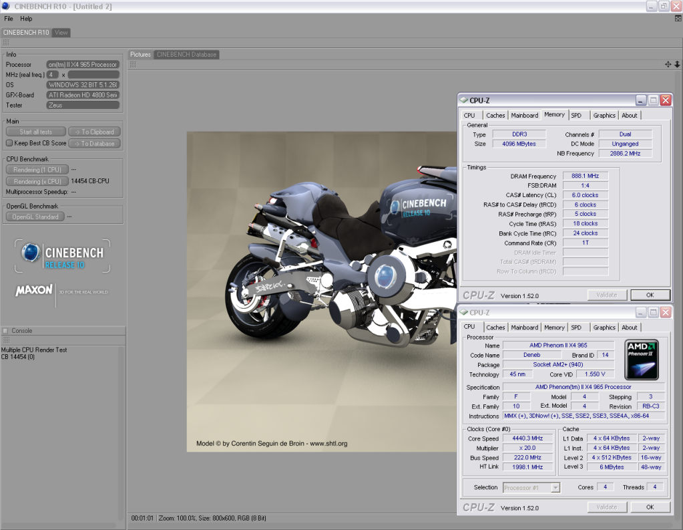The height and width of the screenshot is (530, 683).
Task: Click the Tester field containing Zeus
Action: [x=83, y=105]
